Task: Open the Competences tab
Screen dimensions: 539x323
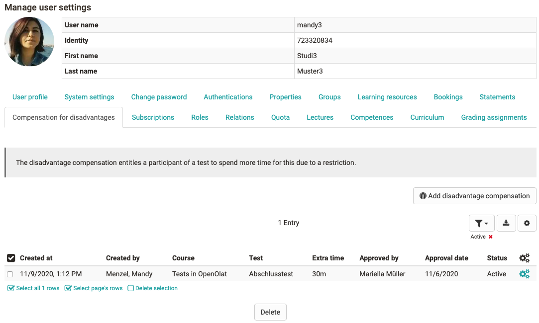Action: [x=372, y=117]
